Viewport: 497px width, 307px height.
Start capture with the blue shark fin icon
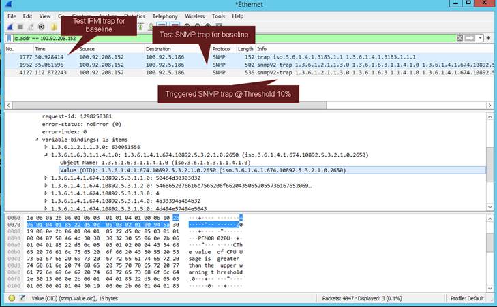click(x=10, y=27)
